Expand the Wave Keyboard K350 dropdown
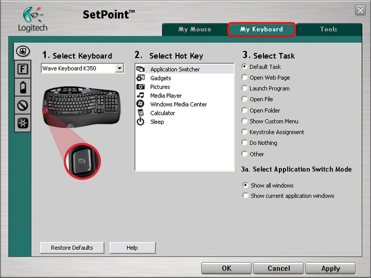371x278 pixels. point(119,68)
